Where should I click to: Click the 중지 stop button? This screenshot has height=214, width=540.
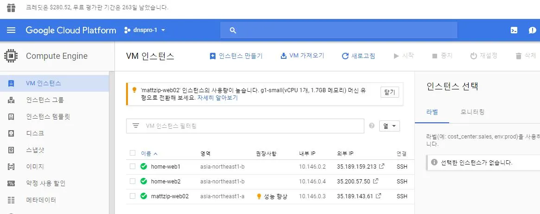point(442,56)
